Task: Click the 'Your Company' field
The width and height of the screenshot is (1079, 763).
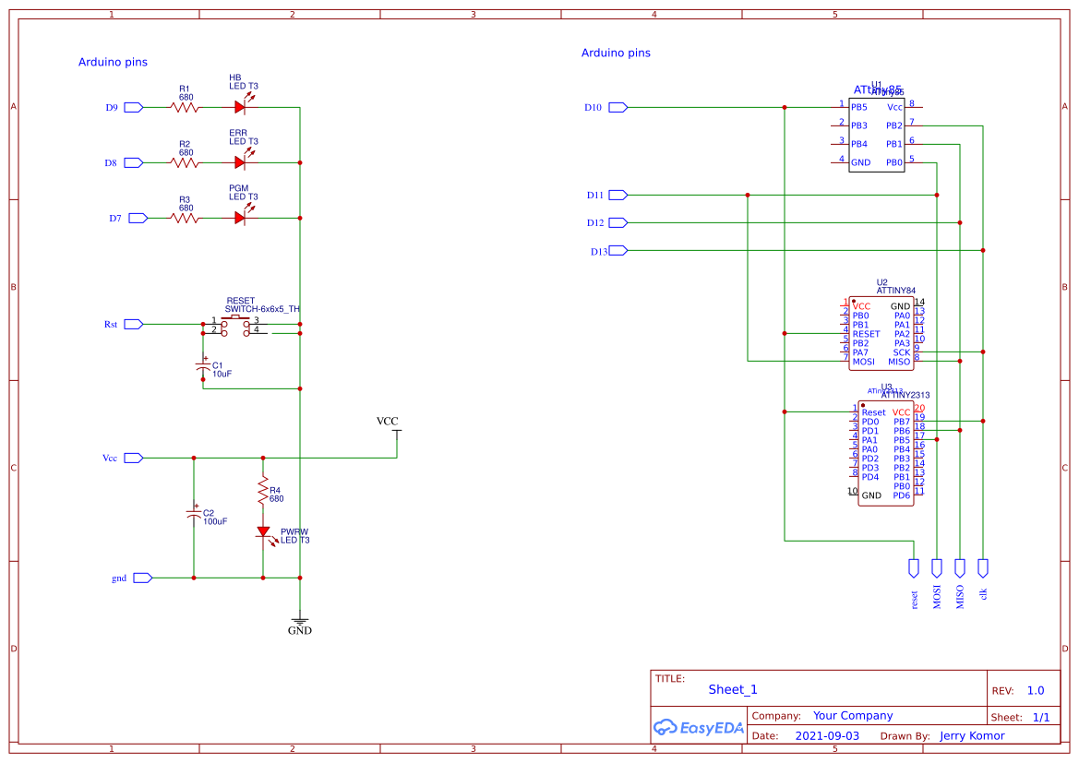Action: pyautogui.click(x=853, y=716)
